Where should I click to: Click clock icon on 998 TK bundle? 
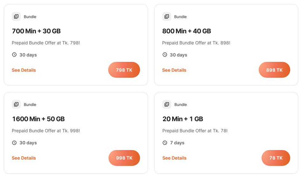14,143
